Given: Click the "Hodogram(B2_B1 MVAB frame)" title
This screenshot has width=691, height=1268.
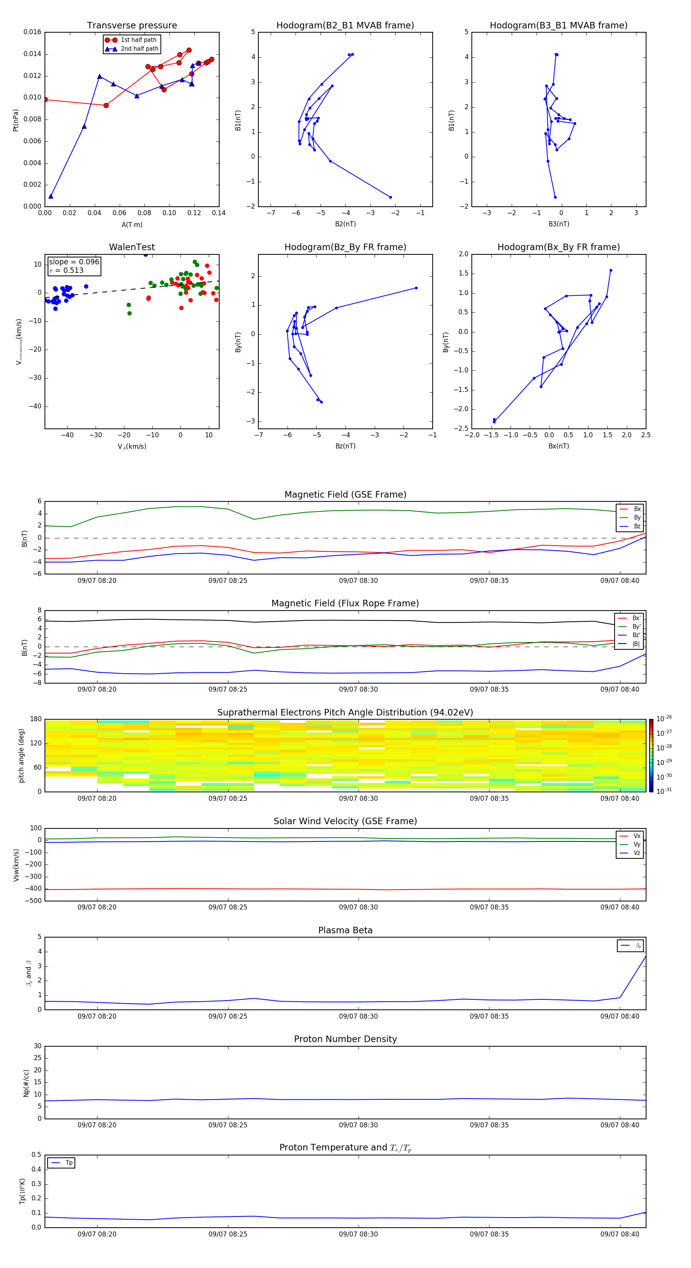Looking at the screenshot, I should [345, 26].
